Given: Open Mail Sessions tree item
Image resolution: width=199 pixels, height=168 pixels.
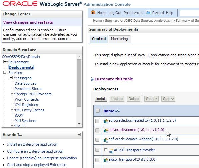Looking at the screenshot, I should click(x=25, y=121).
